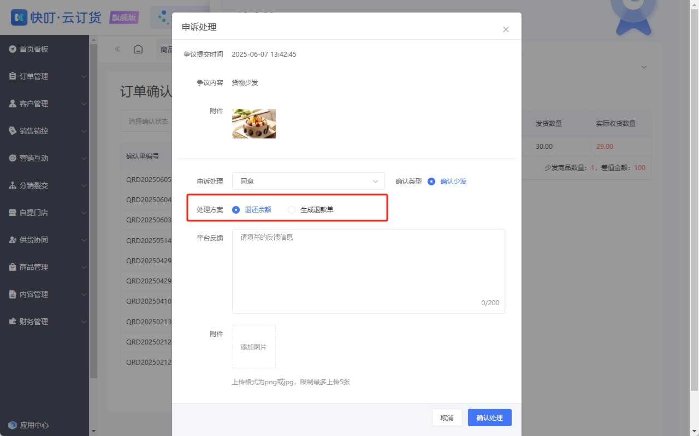Viewport: 699px width, 436px height.
Task: Click the 平台反馈 feedback textarea
Action: (x=368, y=271)
